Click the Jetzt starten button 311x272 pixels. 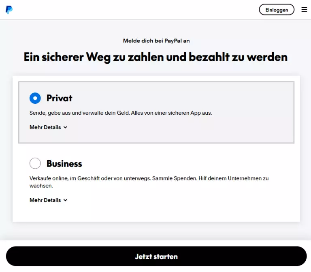point(156,256)
